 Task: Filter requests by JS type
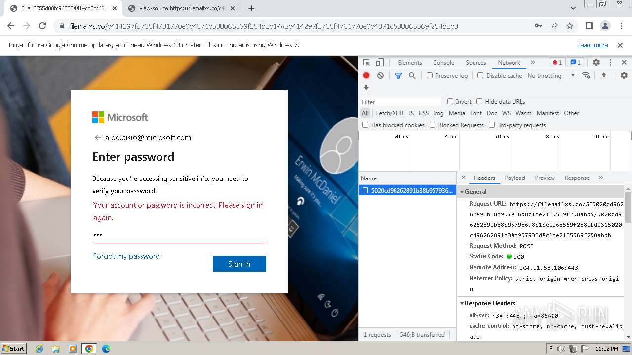[411, 113]
